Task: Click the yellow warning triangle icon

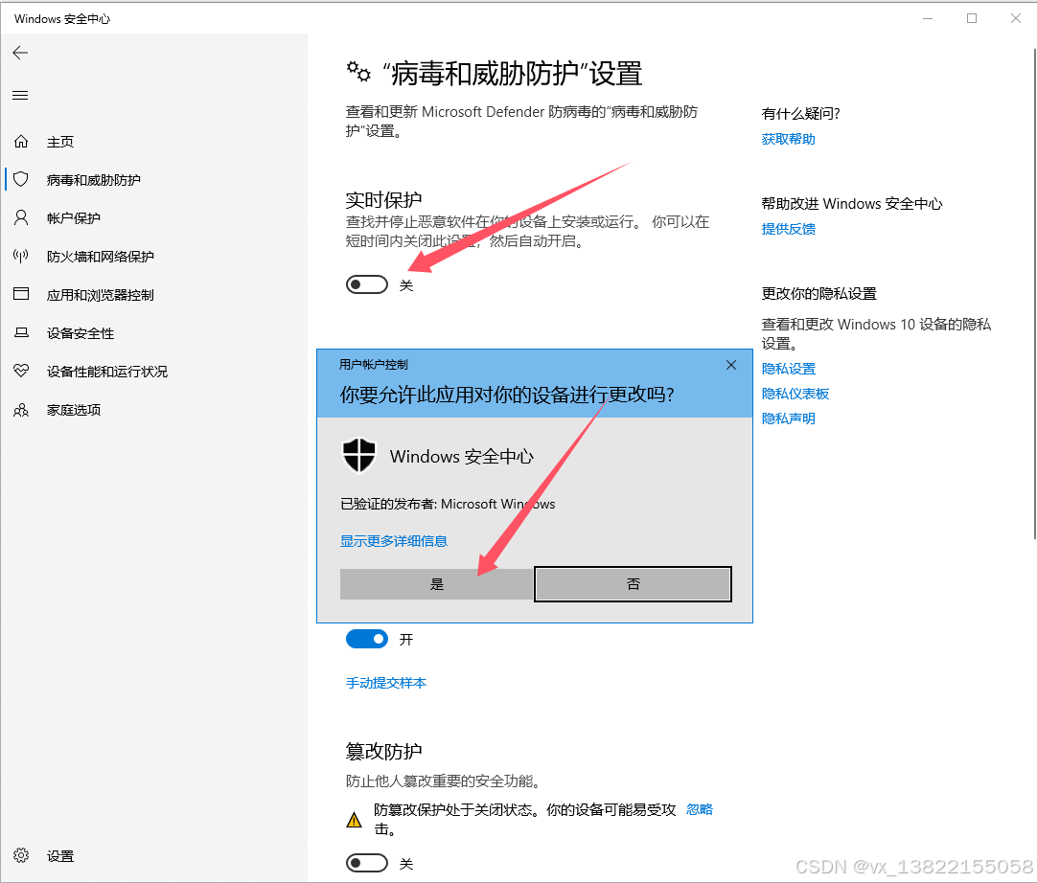Action: [355, 820]
